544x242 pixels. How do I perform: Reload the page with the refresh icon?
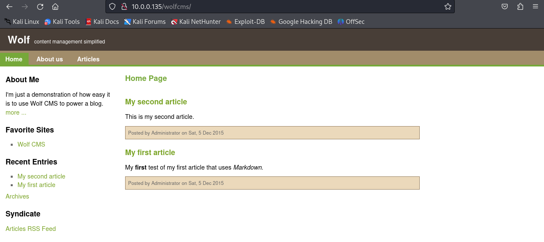(40, 6)
